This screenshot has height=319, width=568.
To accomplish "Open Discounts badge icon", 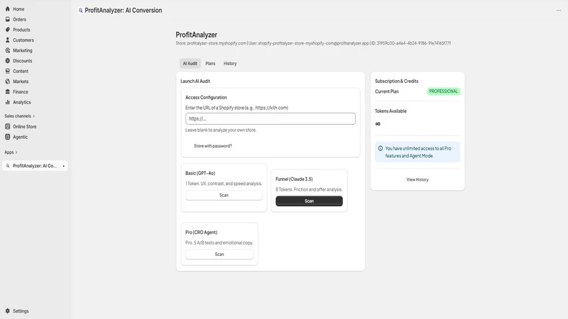I will [8, 61].
